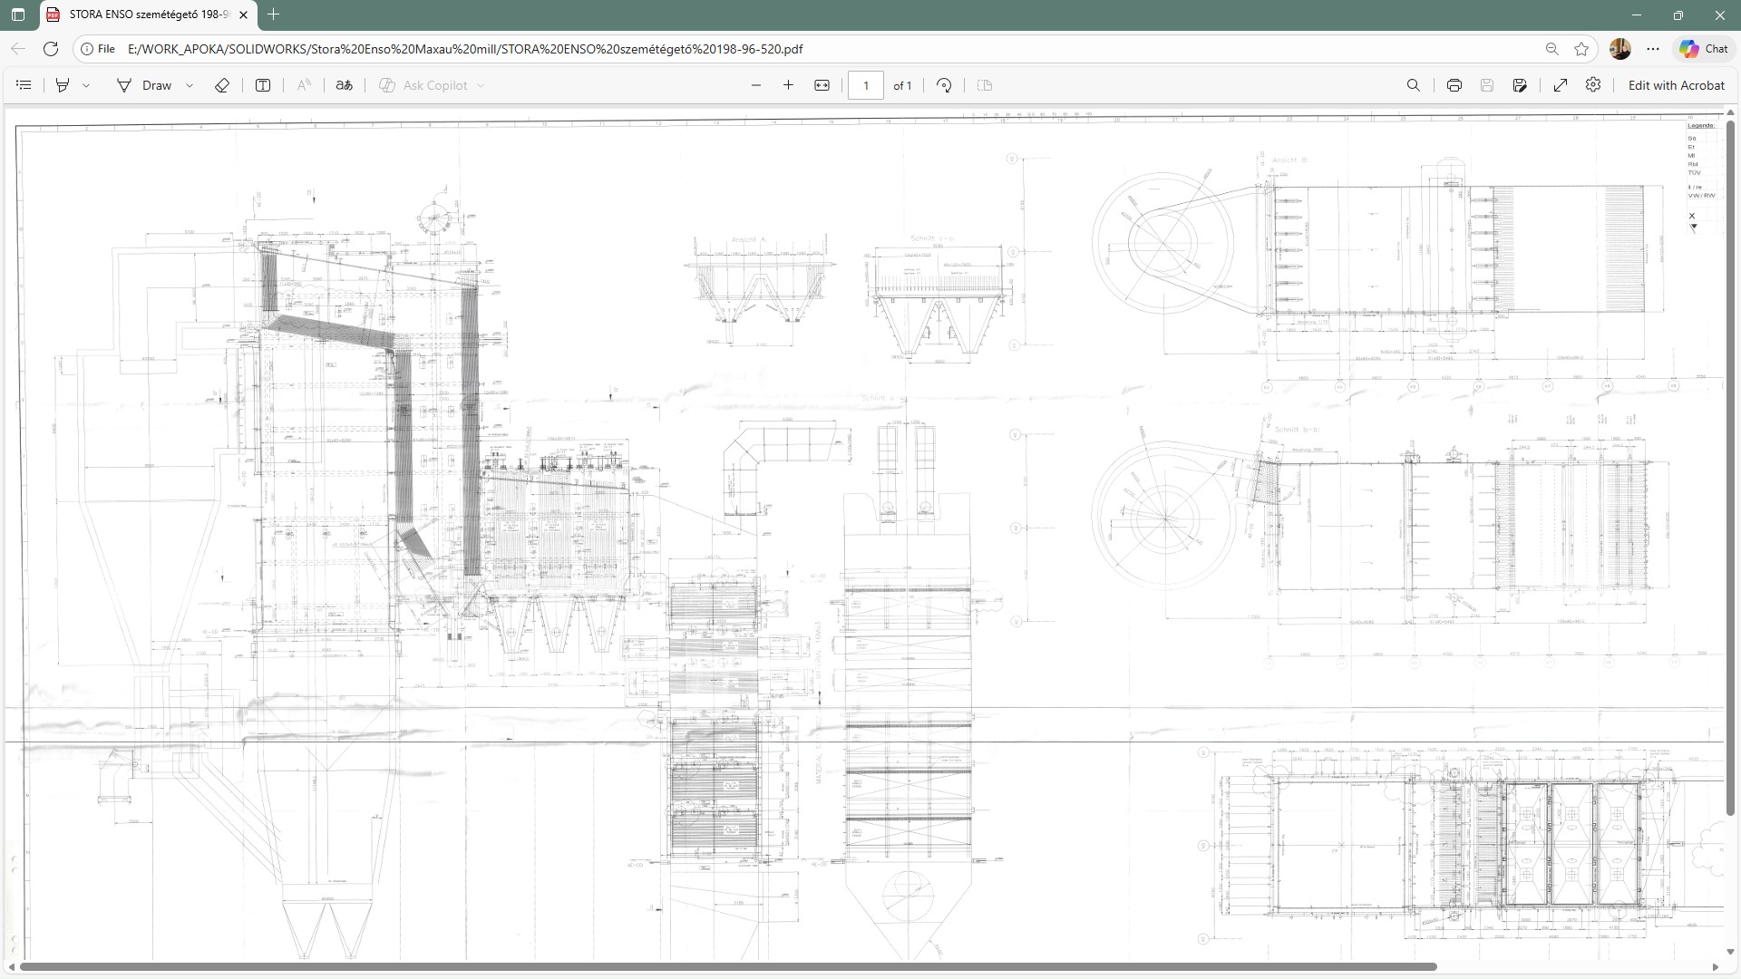Open PDF viewer settings gear
The image size is (1741, 979).
coord(1593,85)
